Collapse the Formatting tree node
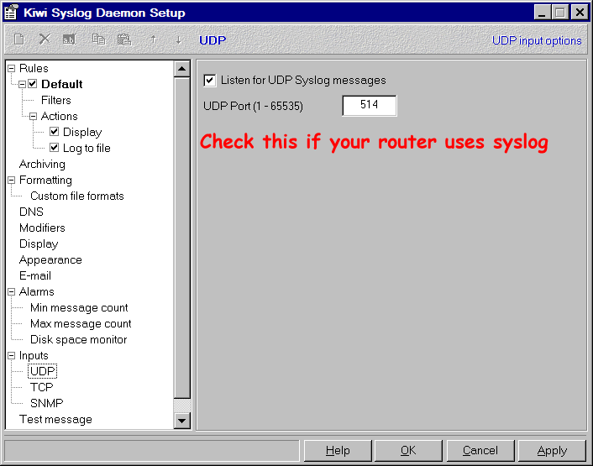This screenshot has width=593, height=466. 12,180
